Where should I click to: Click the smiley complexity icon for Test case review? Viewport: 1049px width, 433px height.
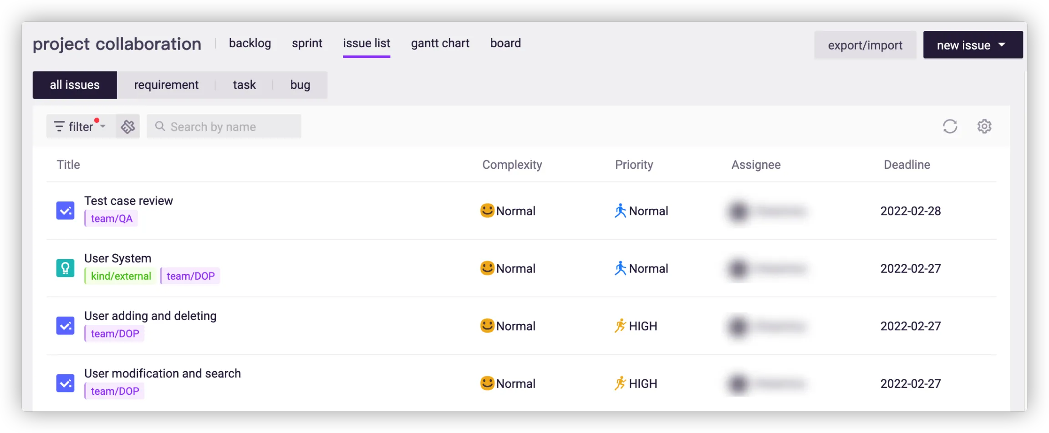coord(487,211)
